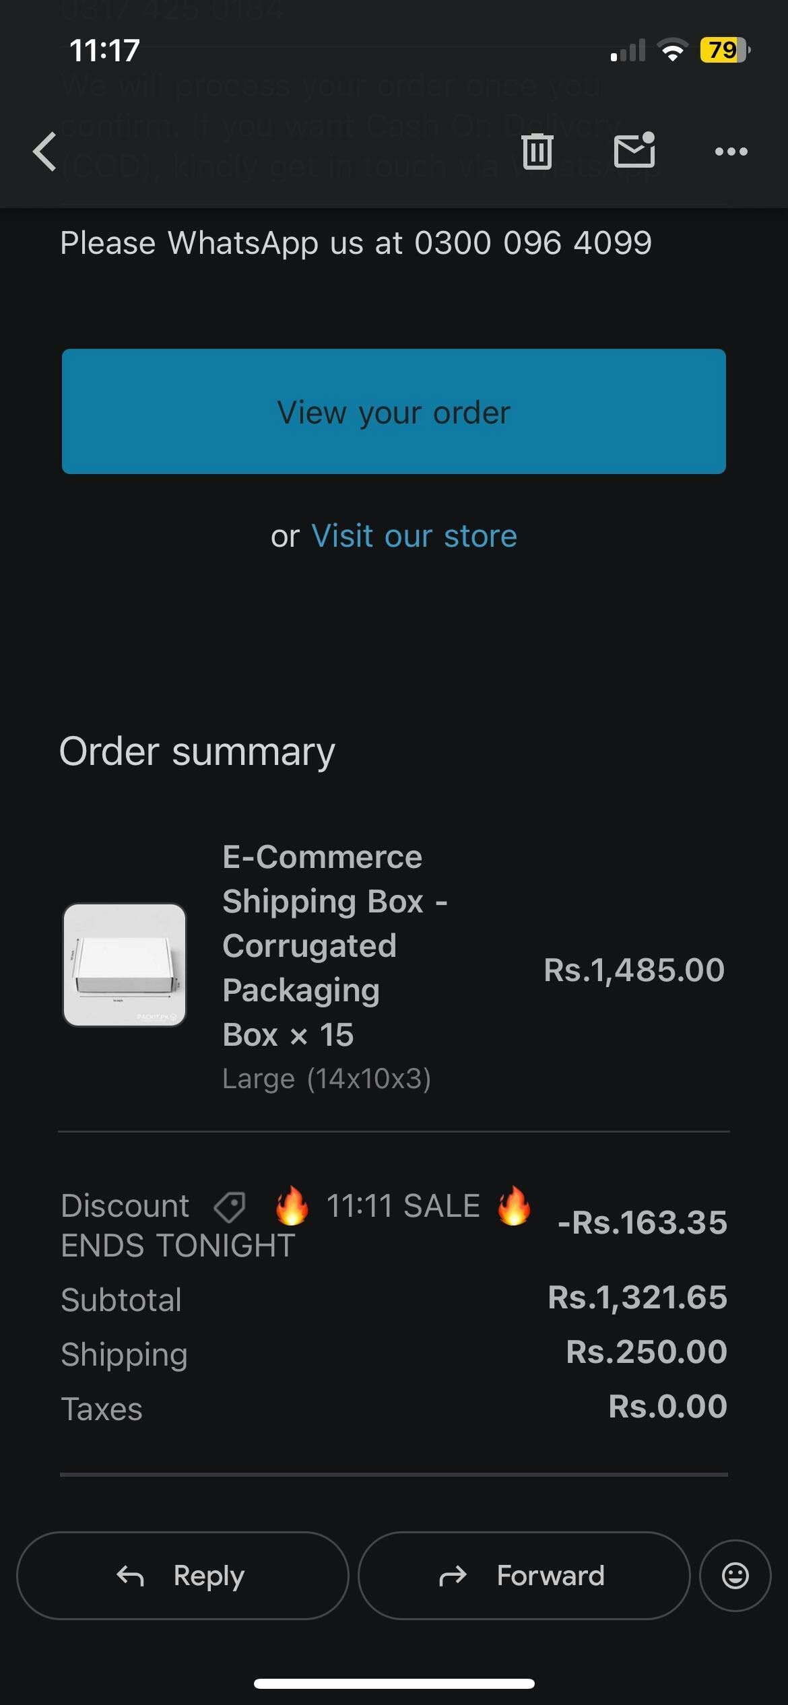Tap the Wi-Fi status icon
Image resolution: width=788 pixels, height=1705 pixels.
click(x=672, y=50)
